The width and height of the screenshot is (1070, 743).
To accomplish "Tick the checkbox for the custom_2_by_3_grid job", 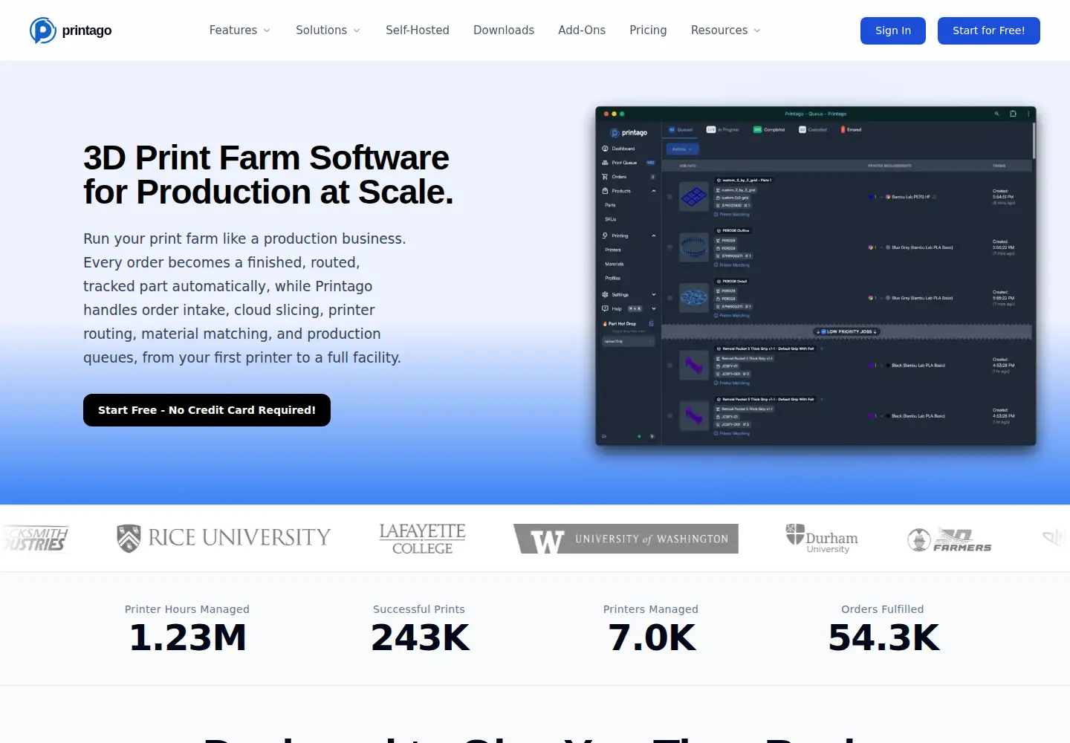I will tap(669, 197).
